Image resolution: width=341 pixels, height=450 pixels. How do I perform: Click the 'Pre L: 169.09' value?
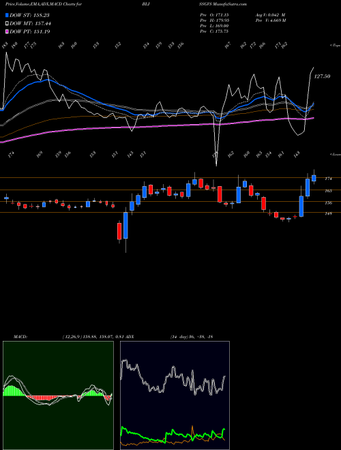214,25
